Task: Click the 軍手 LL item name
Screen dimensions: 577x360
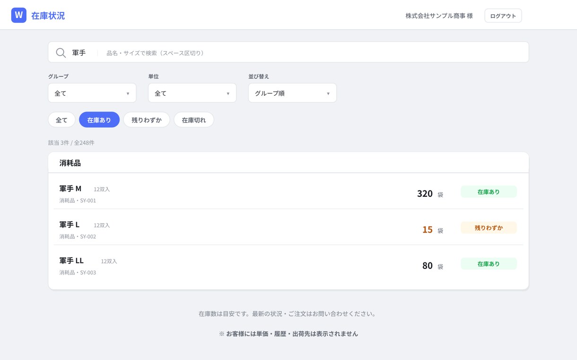Action: click(71, 260)
